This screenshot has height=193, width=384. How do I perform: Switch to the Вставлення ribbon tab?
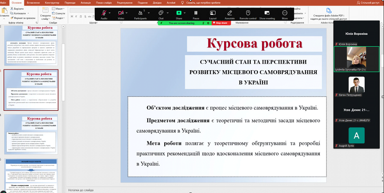pos(33,3)
